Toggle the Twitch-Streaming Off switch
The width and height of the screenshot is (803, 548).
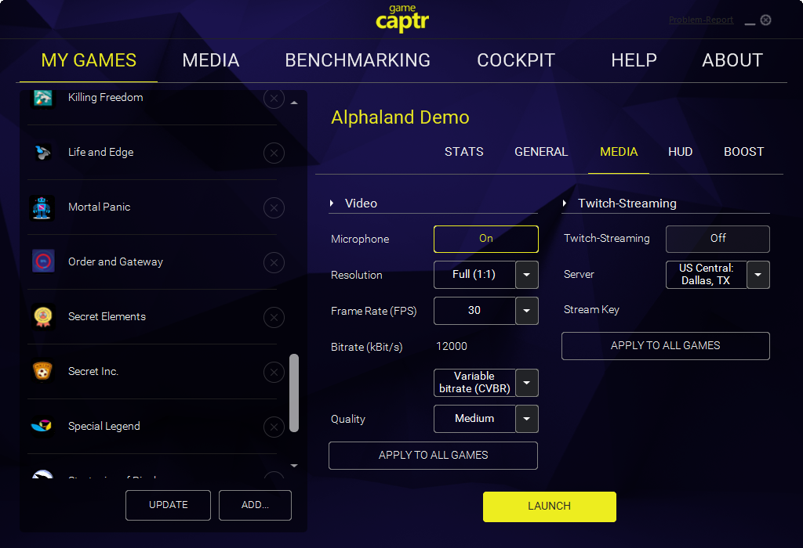718,239
